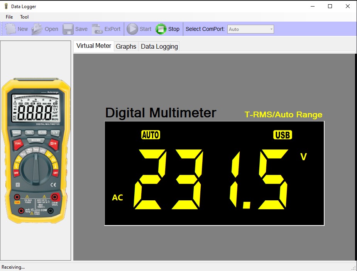Screen dimensions: 357x271
Task: Click the 231.5 voltage reading
Action: 210,179
